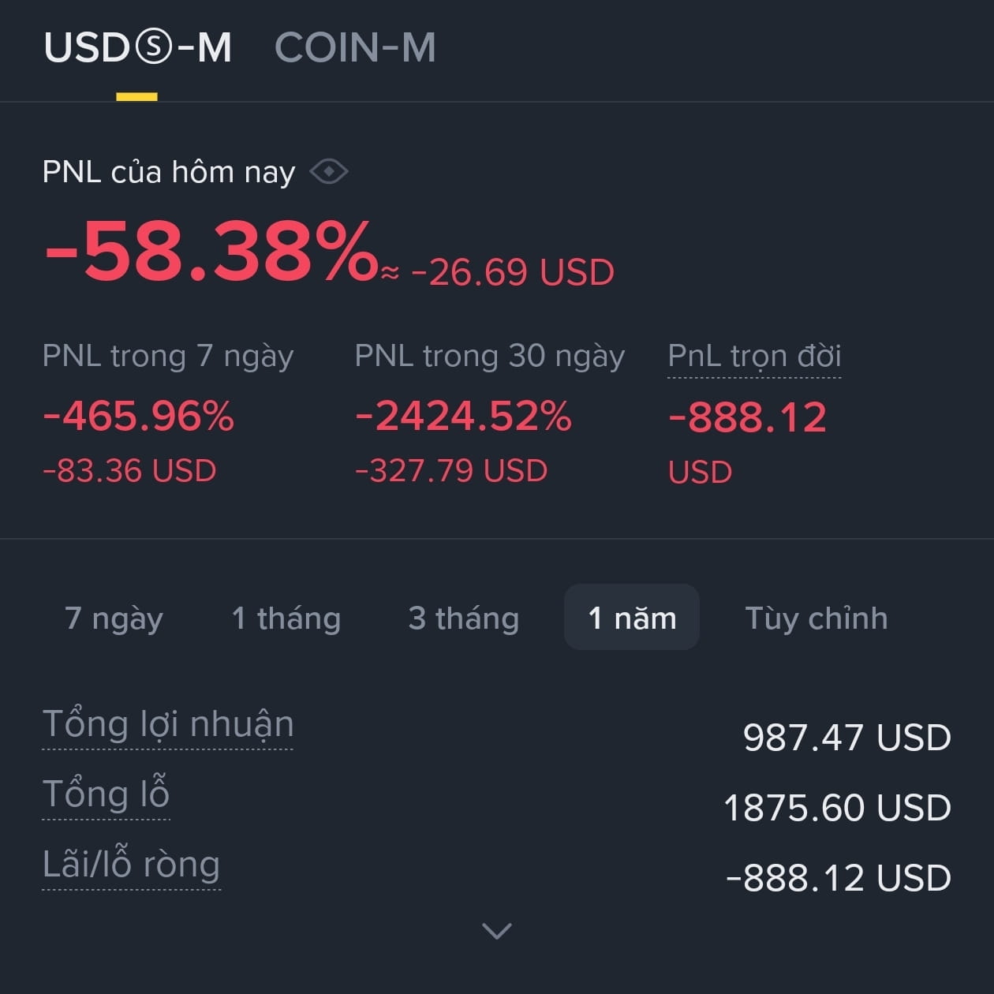Click the PNL của hôm nay label

pyautogui.click(x=169, y=171)
